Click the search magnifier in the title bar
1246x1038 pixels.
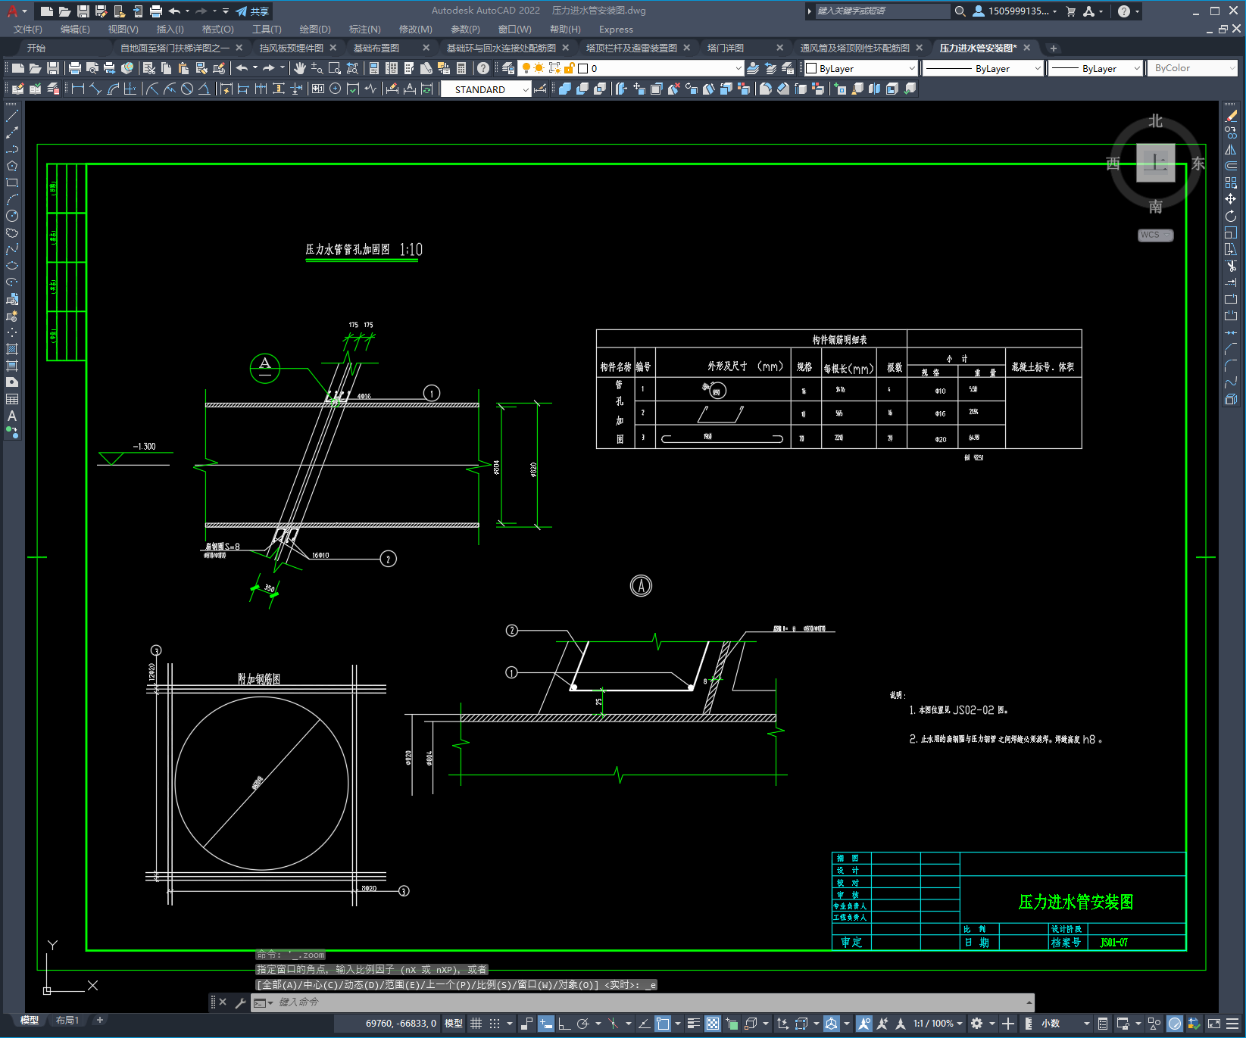click(x=960, y=11)
